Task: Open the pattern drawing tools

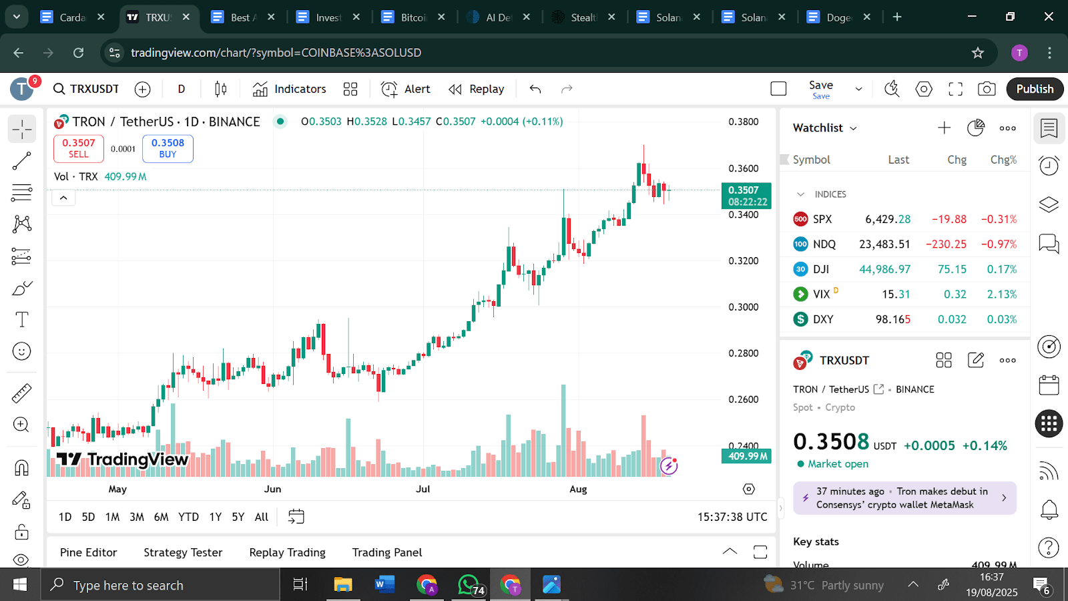Action: (22, 224)
